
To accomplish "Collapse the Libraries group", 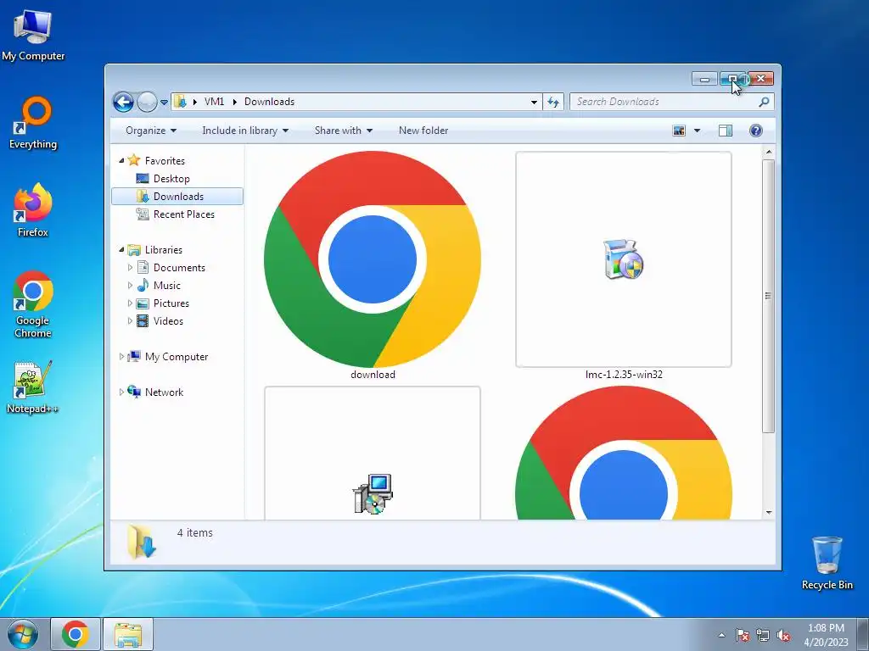I will [x=121, y=250].
